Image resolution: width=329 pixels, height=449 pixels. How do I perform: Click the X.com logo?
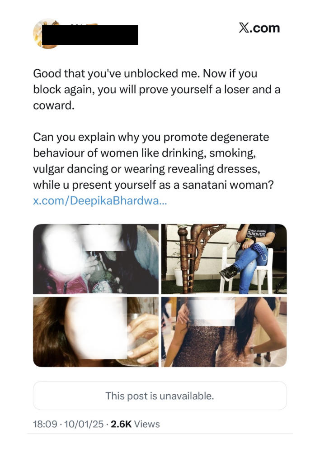[x=259, y=28]
